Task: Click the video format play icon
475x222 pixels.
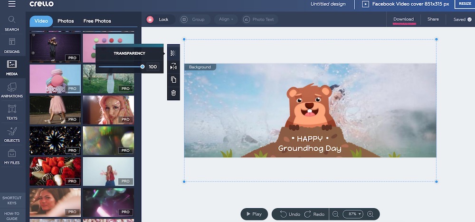Action: [x=365, y=4]
